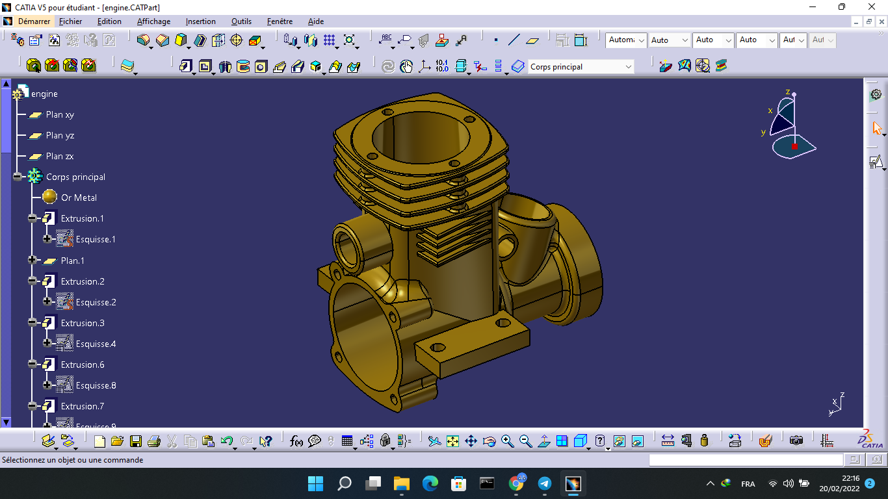Select the Rectangular Pattern tool
The width and height of the screenshot is (888, 499).
[330, 40]
